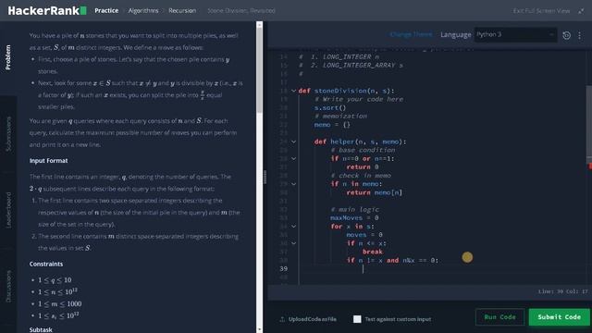
Task: Collapse the helper function fold arrow
Action: point(293,142)
